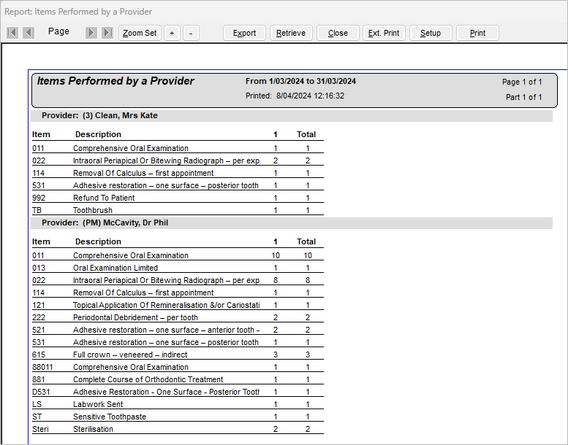Image resolution: width=568 pixels, height=445 pixels.
Task: Open the Zoom Set option
Action: [x=140, y=33]
